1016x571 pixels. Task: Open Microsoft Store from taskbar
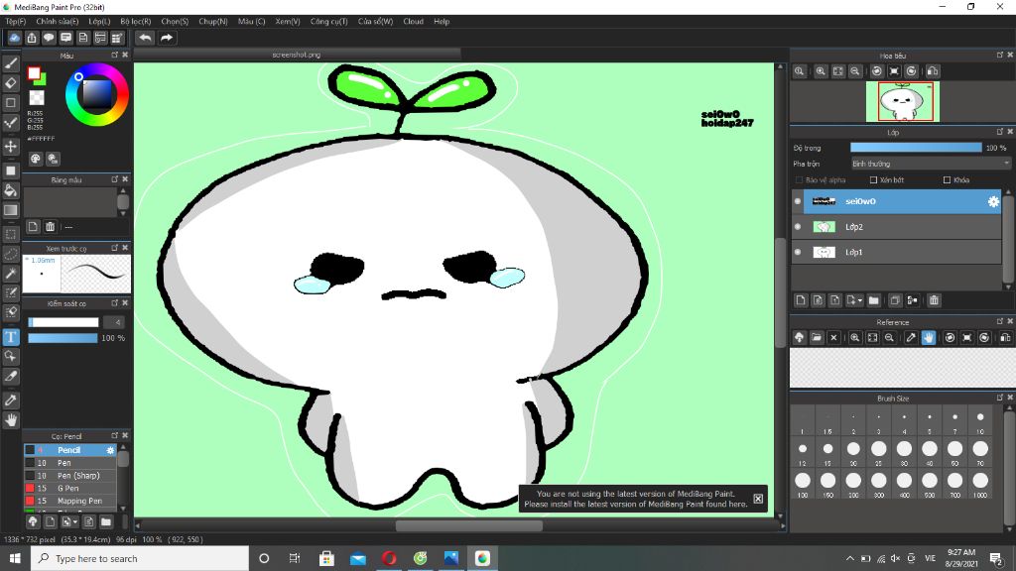tap(326, 558)
